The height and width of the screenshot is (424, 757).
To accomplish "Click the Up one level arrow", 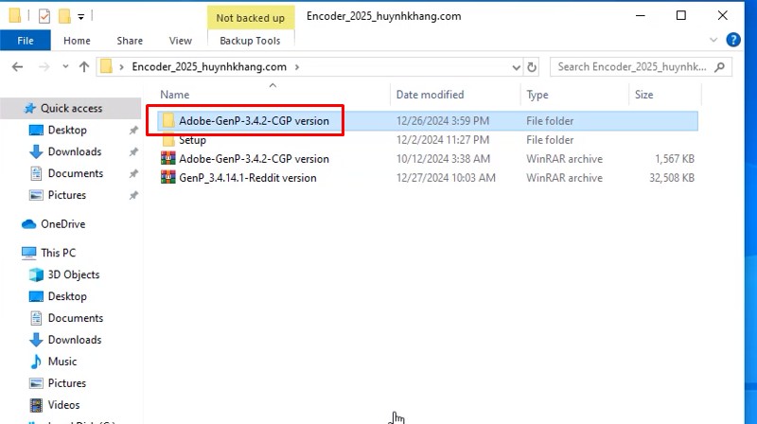I will (x=84, y=67).
